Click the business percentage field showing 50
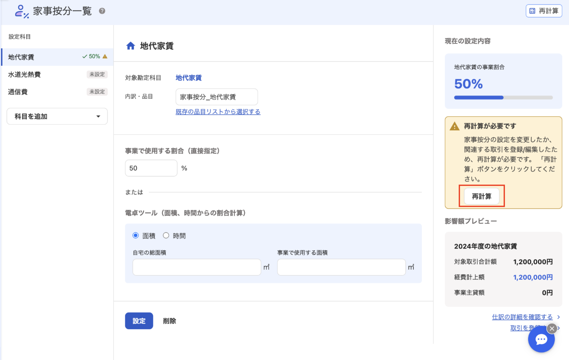The image size is (569, 360). [x=151, y=168]
